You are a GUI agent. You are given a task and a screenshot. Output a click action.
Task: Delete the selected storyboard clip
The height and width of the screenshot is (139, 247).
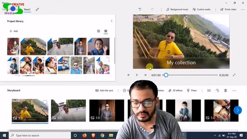click(225, 90)
